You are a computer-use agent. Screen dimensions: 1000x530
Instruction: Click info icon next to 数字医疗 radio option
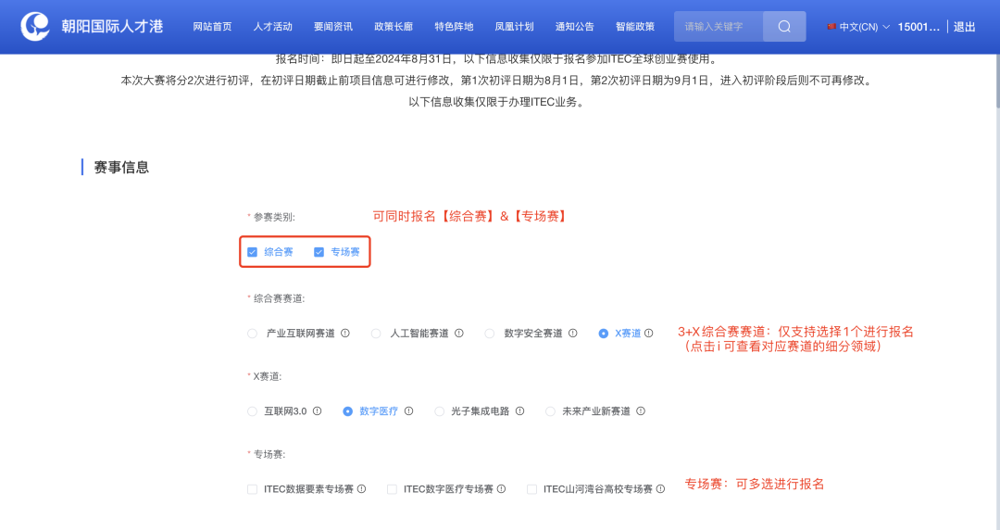409,411
